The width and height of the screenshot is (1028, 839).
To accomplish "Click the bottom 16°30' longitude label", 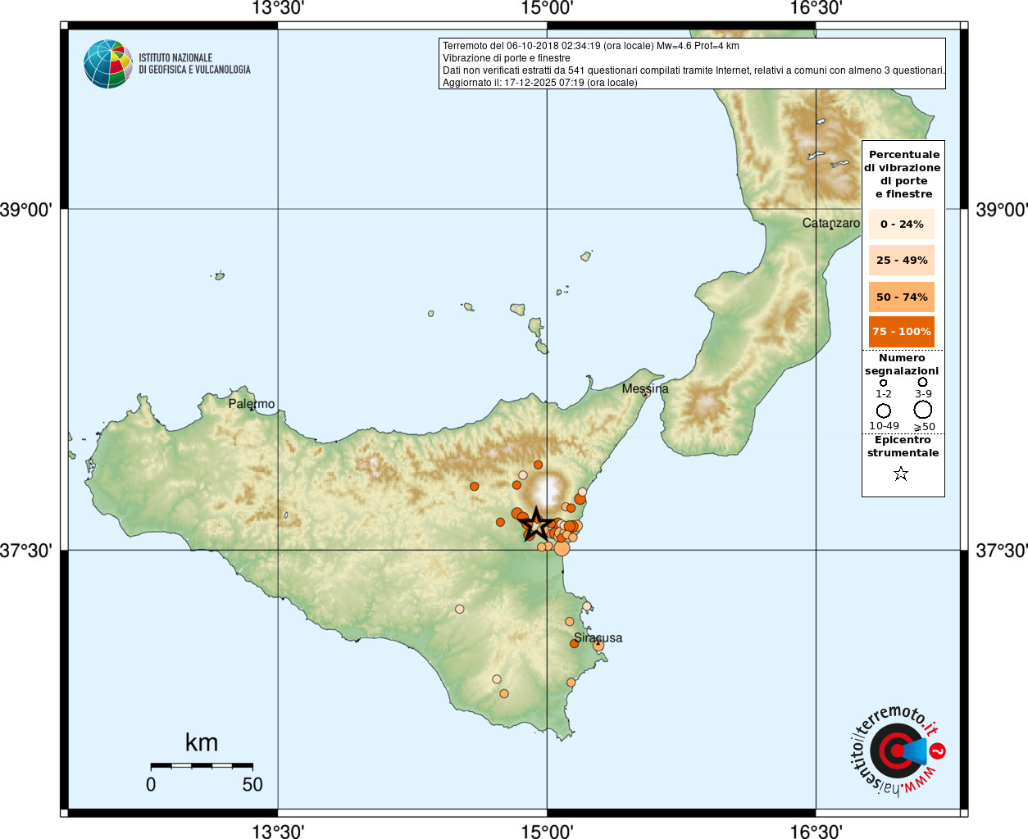I will tap(816, 832).
